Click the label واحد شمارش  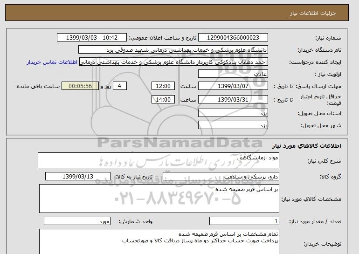point(135,221)
